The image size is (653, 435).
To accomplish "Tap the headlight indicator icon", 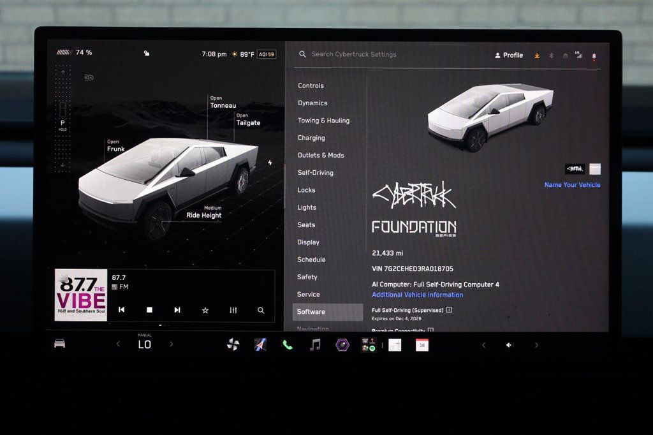I will click(89, 78).
